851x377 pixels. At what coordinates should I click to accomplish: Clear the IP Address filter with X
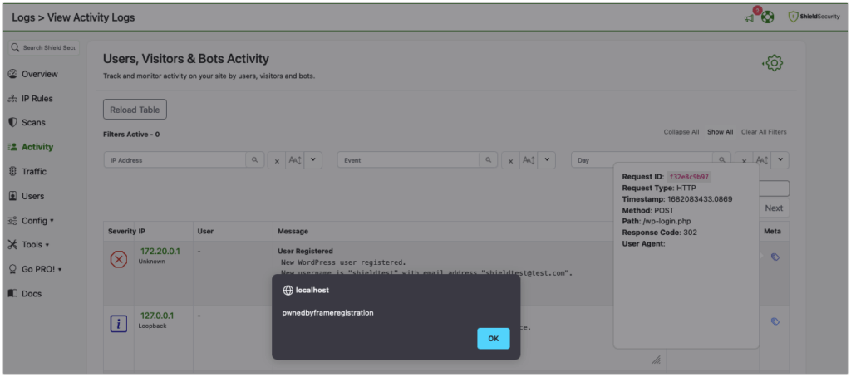(277, 161)
